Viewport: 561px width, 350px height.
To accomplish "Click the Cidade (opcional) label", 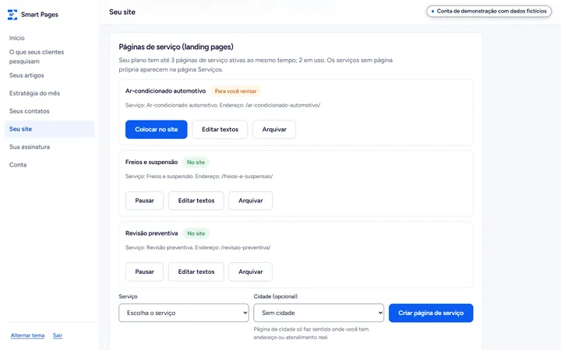I will [x=276, y=296].
